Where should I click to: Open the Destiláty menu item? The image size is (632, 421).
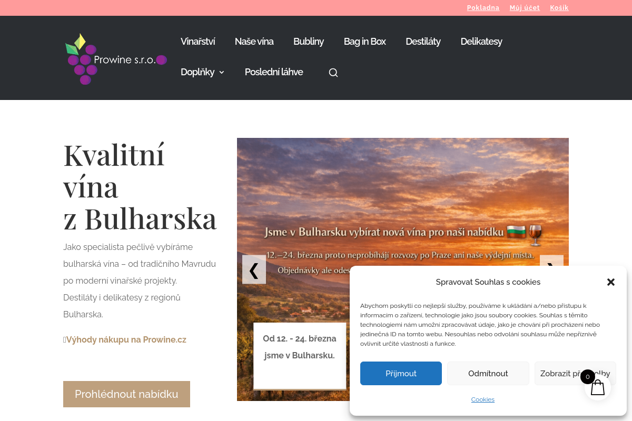(423, 42)
